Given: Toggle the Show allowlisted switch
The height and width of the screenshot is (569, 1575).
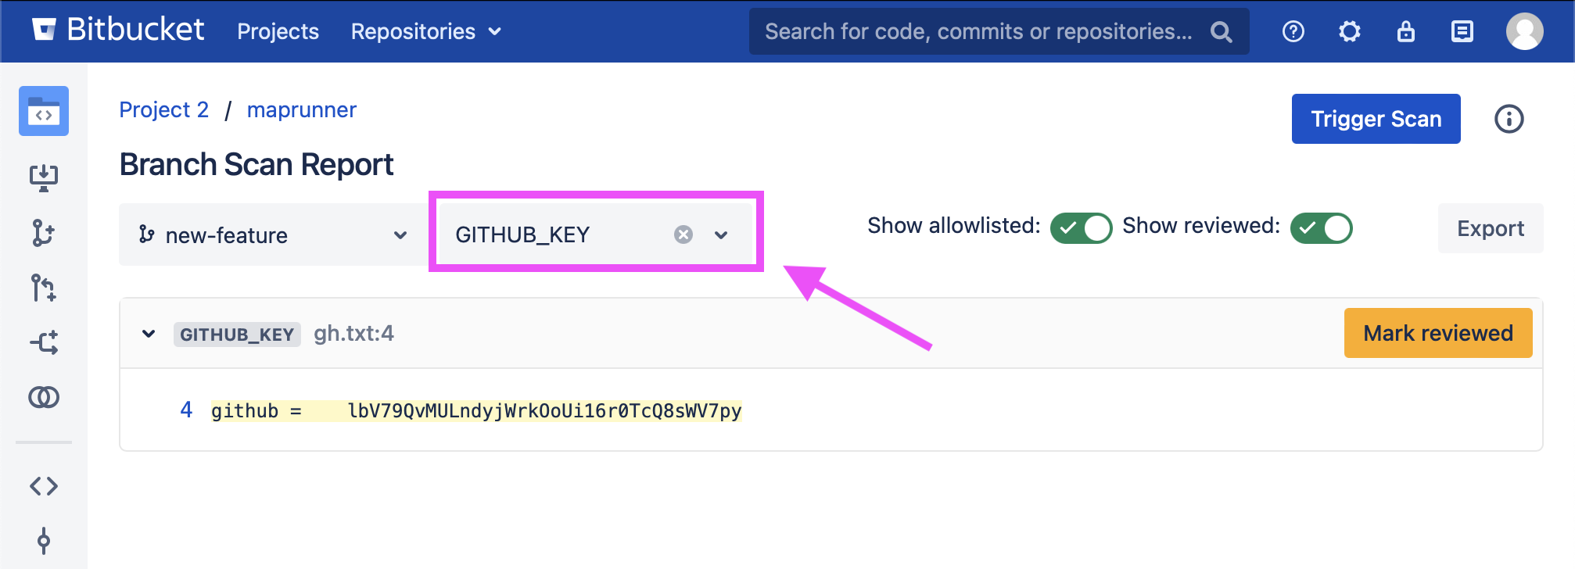Looking at the screenshot, I should (x=1081, y=228).
